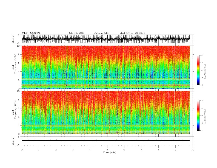Click the time axis tick label "10"

click(x=193, y=150)
